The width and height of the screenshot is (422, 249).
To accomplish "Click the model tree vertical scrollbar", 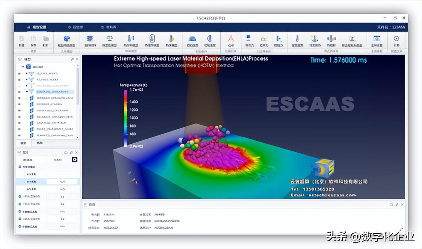I will (78, 86).
